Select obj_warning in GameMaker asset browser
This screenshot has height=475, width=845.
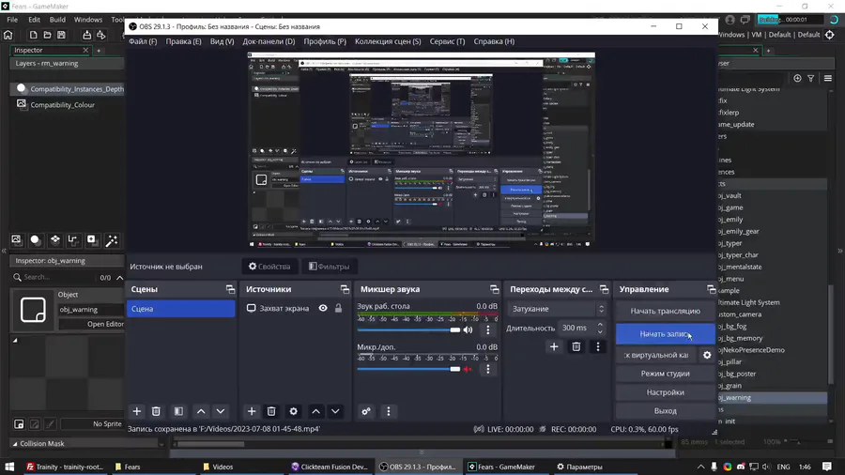click(772, 397)
